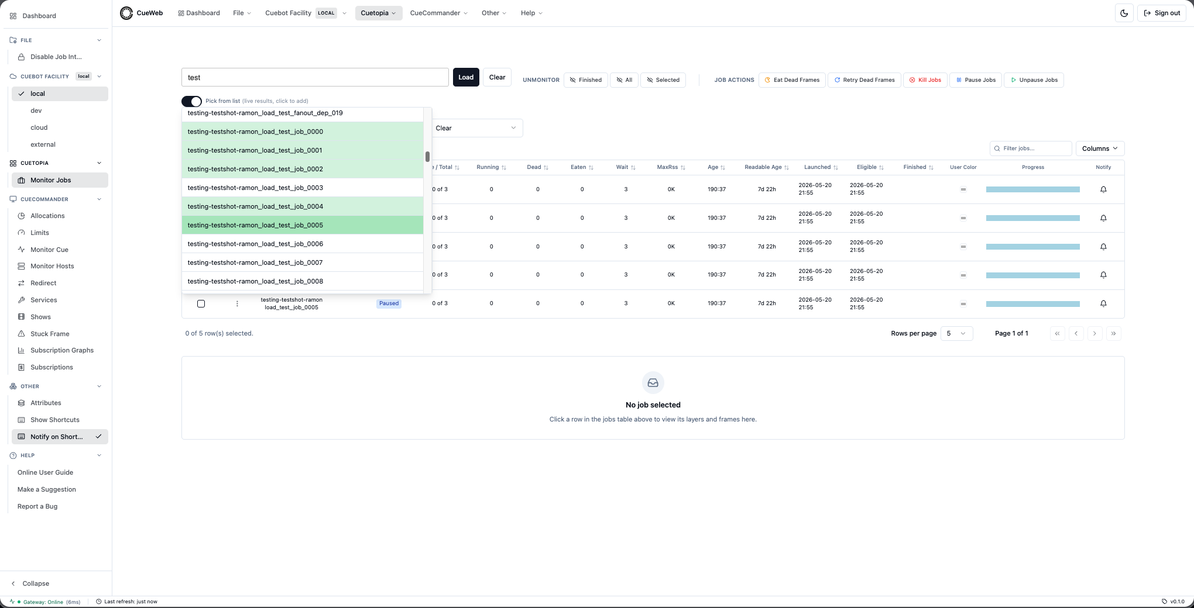The width and height of the screenshot is (1194, 608).
Task: Click job search field containing test
Action: point(315,77)
